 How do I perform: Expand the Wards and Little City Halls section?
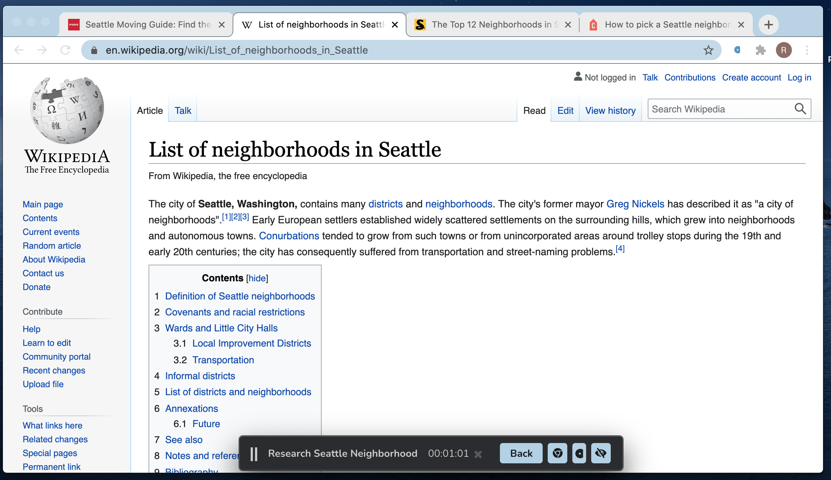pyautogui.click(x=221, y=328)
